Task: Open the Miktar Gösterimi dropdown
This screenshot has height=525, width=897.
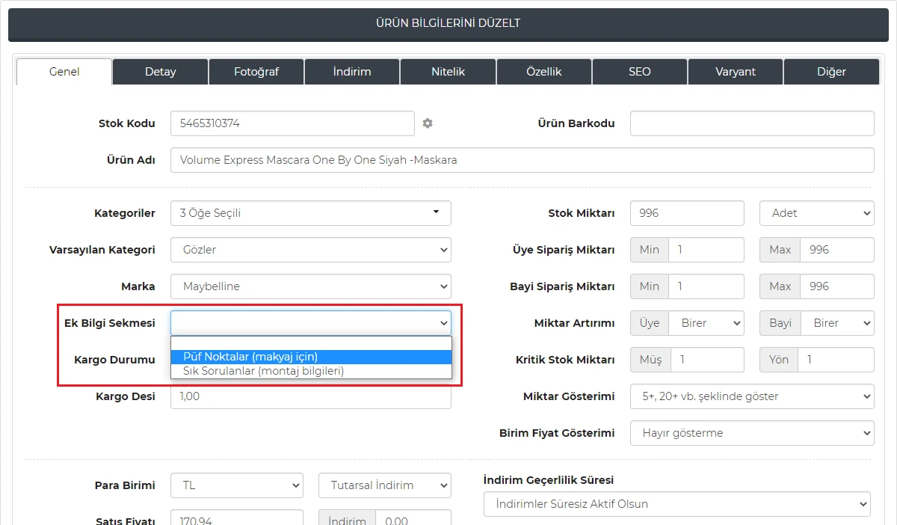Action: (x=752, y=396)
